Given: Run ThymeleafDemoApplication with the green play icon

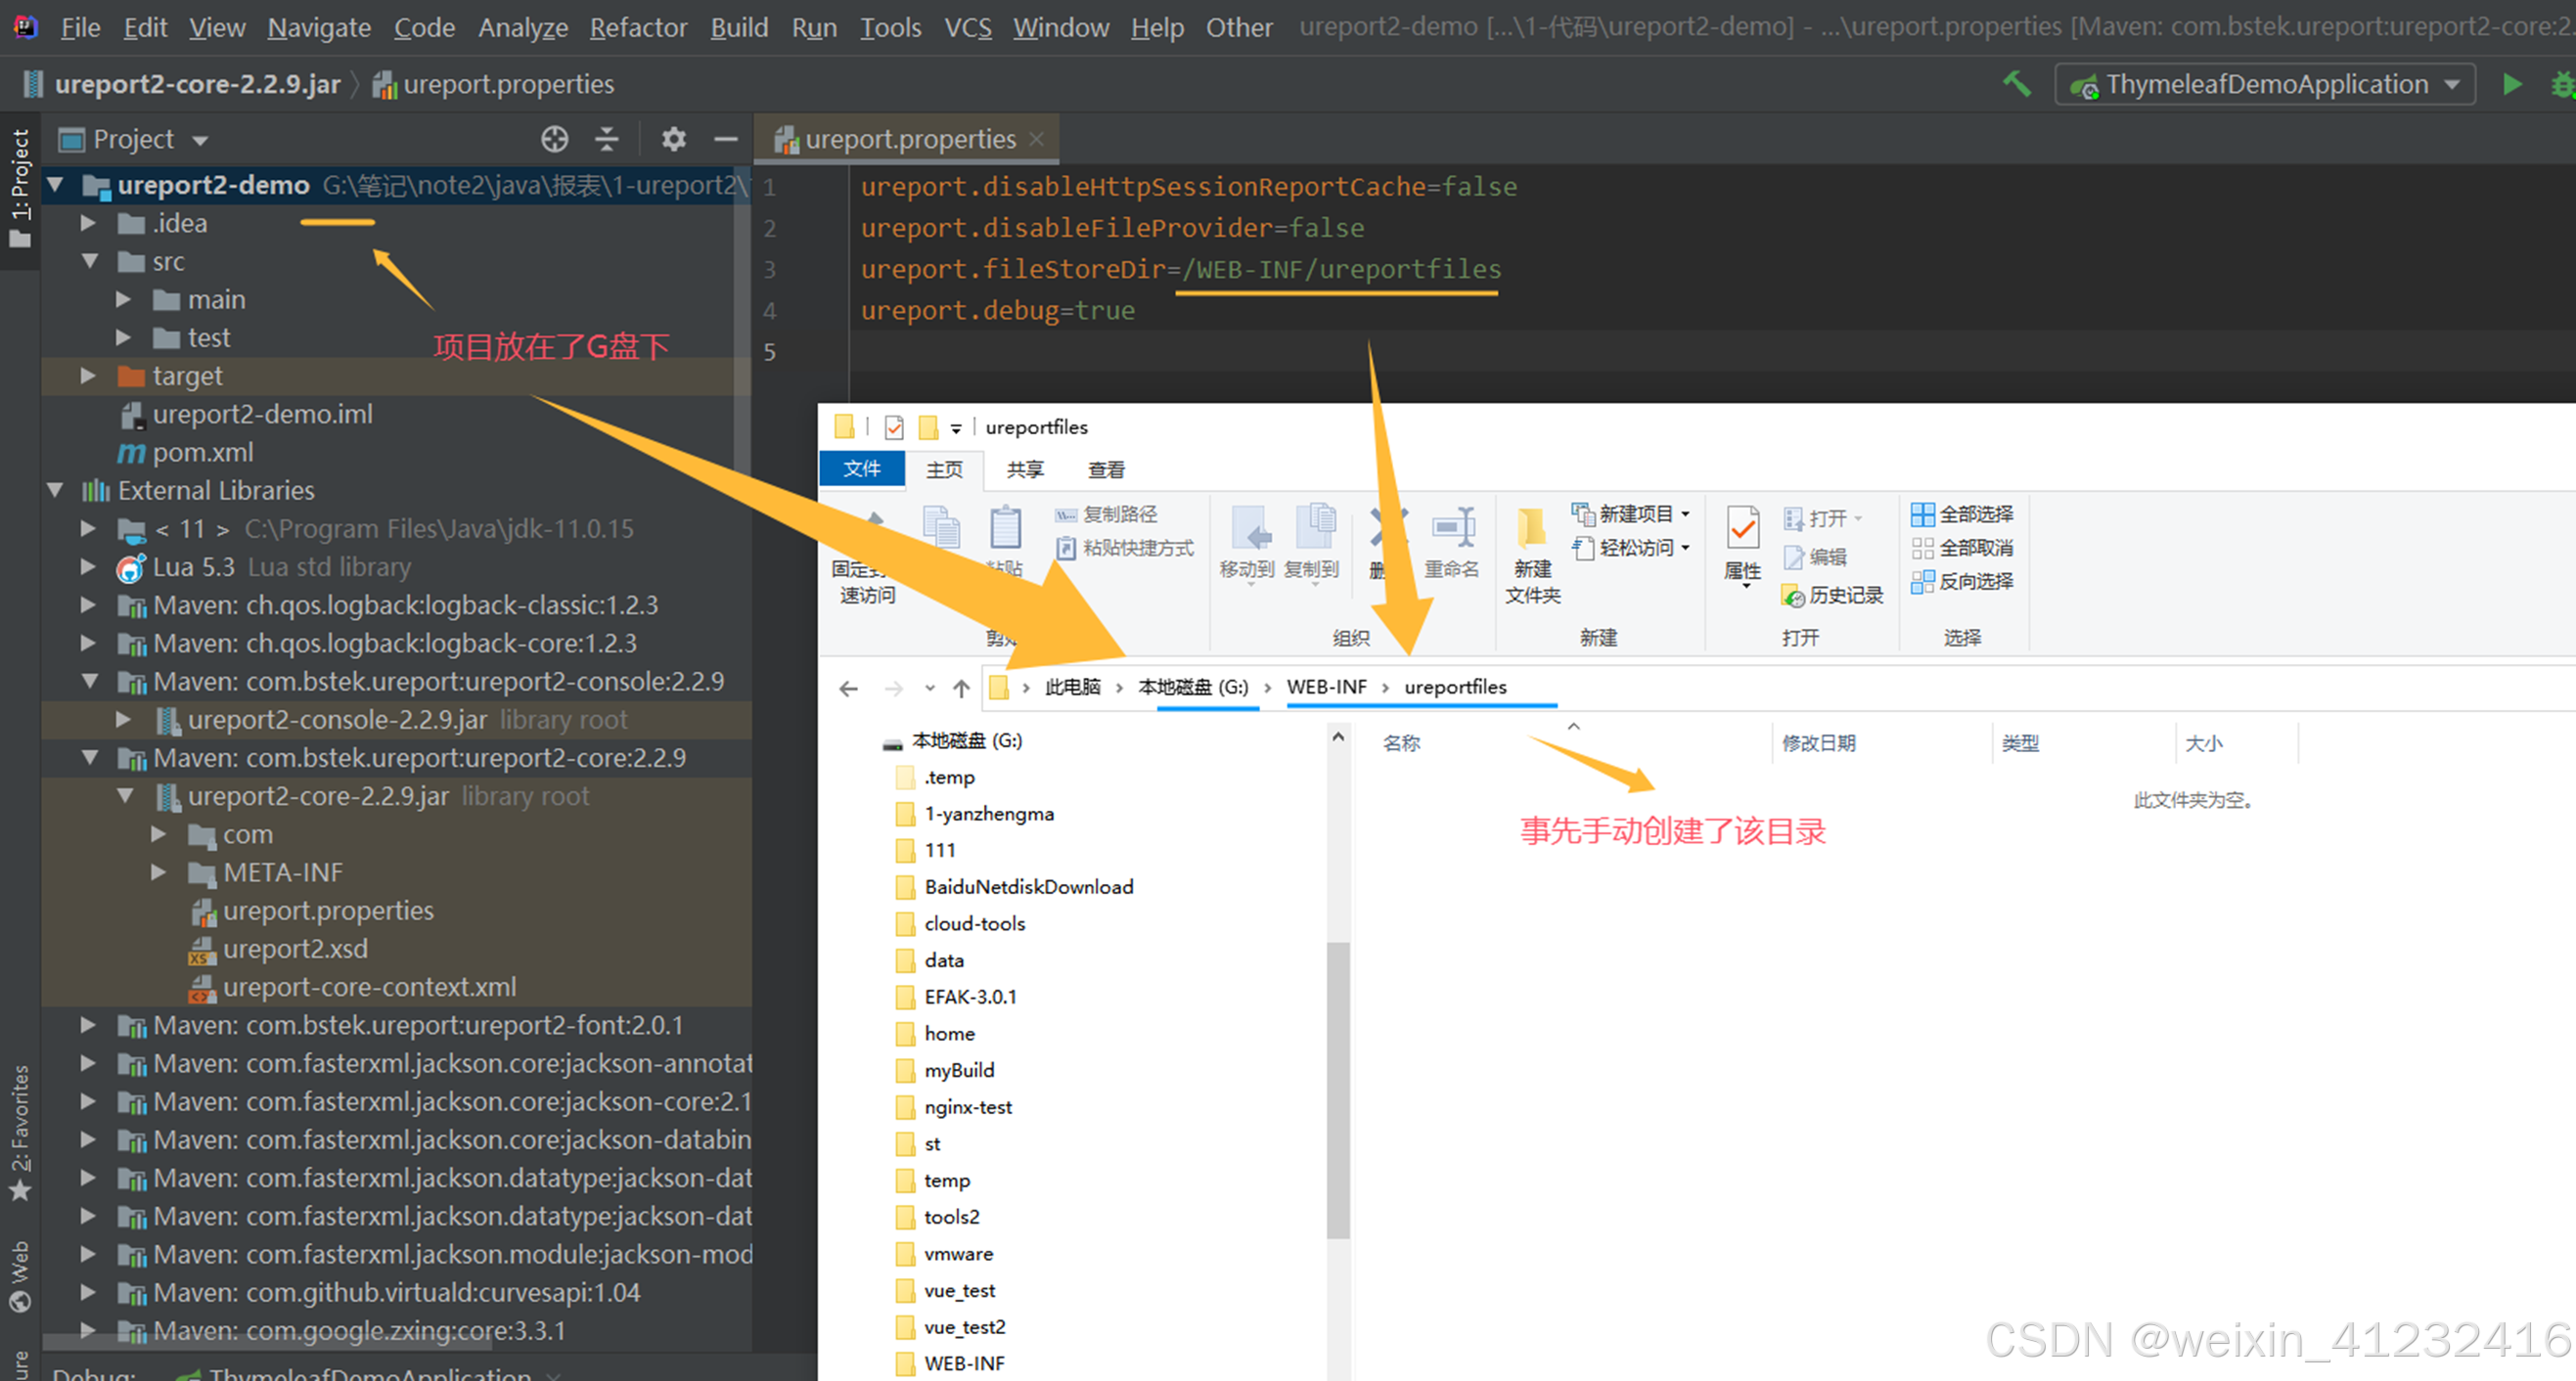Looking at the screenshot, I should (2511, 84).
